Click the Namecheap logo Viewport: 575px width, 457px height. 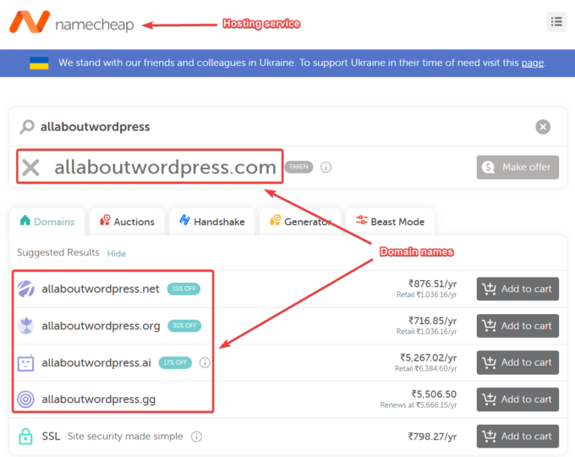coord(72,23)
